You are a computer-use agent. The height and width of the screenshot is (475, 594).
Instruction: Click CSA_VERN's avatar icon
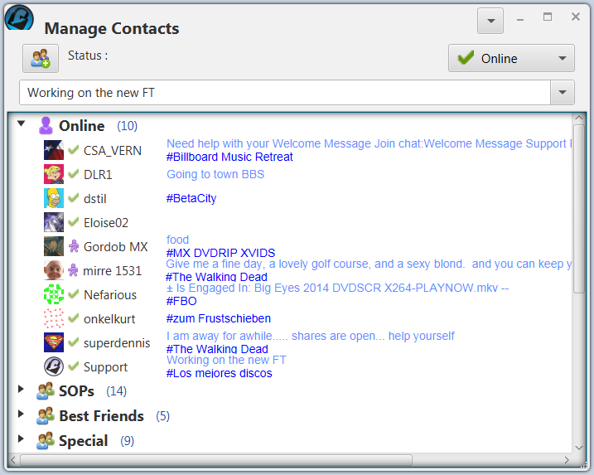click(x=54, y=150)
